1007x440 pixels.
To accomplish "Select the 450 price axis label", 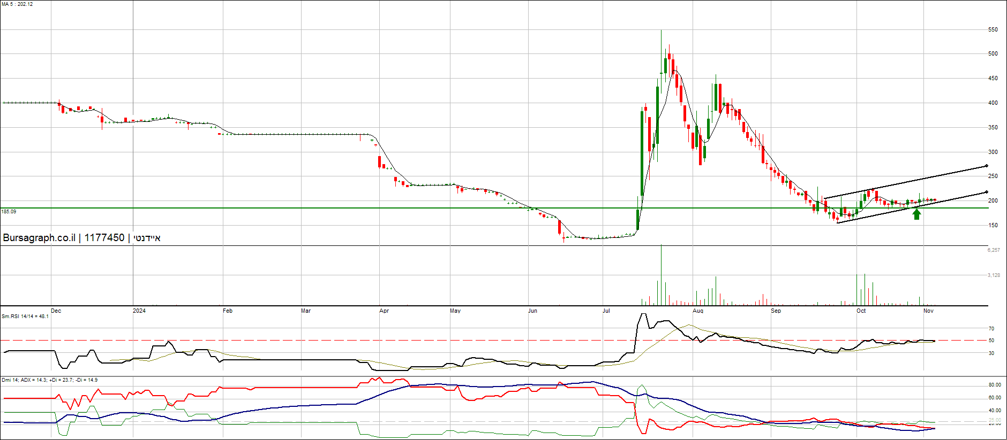I will click(993, 78).
